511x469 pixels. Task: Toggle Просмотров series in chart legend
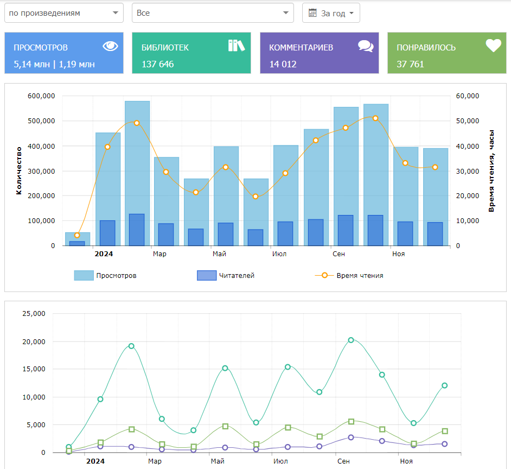[116, 276]
